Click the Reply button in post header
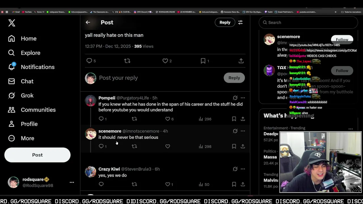 coord(225,22)
